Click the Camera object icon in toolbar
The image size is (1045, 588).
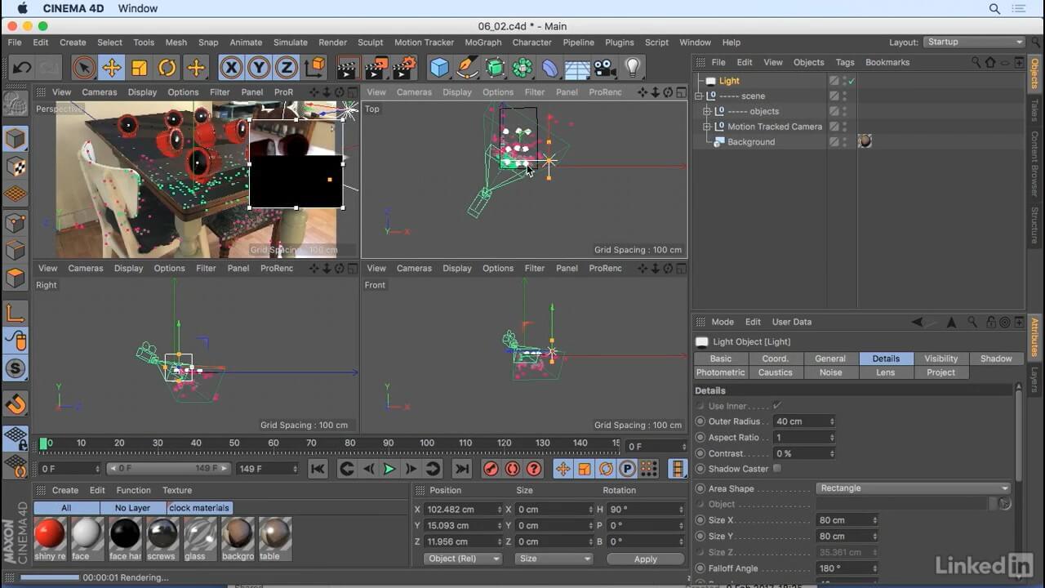[605, 68]
